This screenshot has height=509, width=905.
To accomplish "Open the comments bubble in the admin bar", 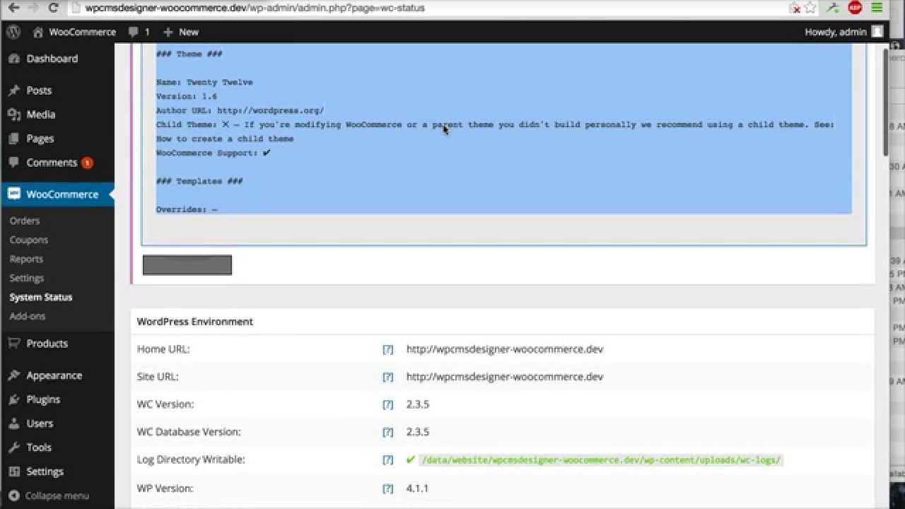I will [x=139, y=32].
